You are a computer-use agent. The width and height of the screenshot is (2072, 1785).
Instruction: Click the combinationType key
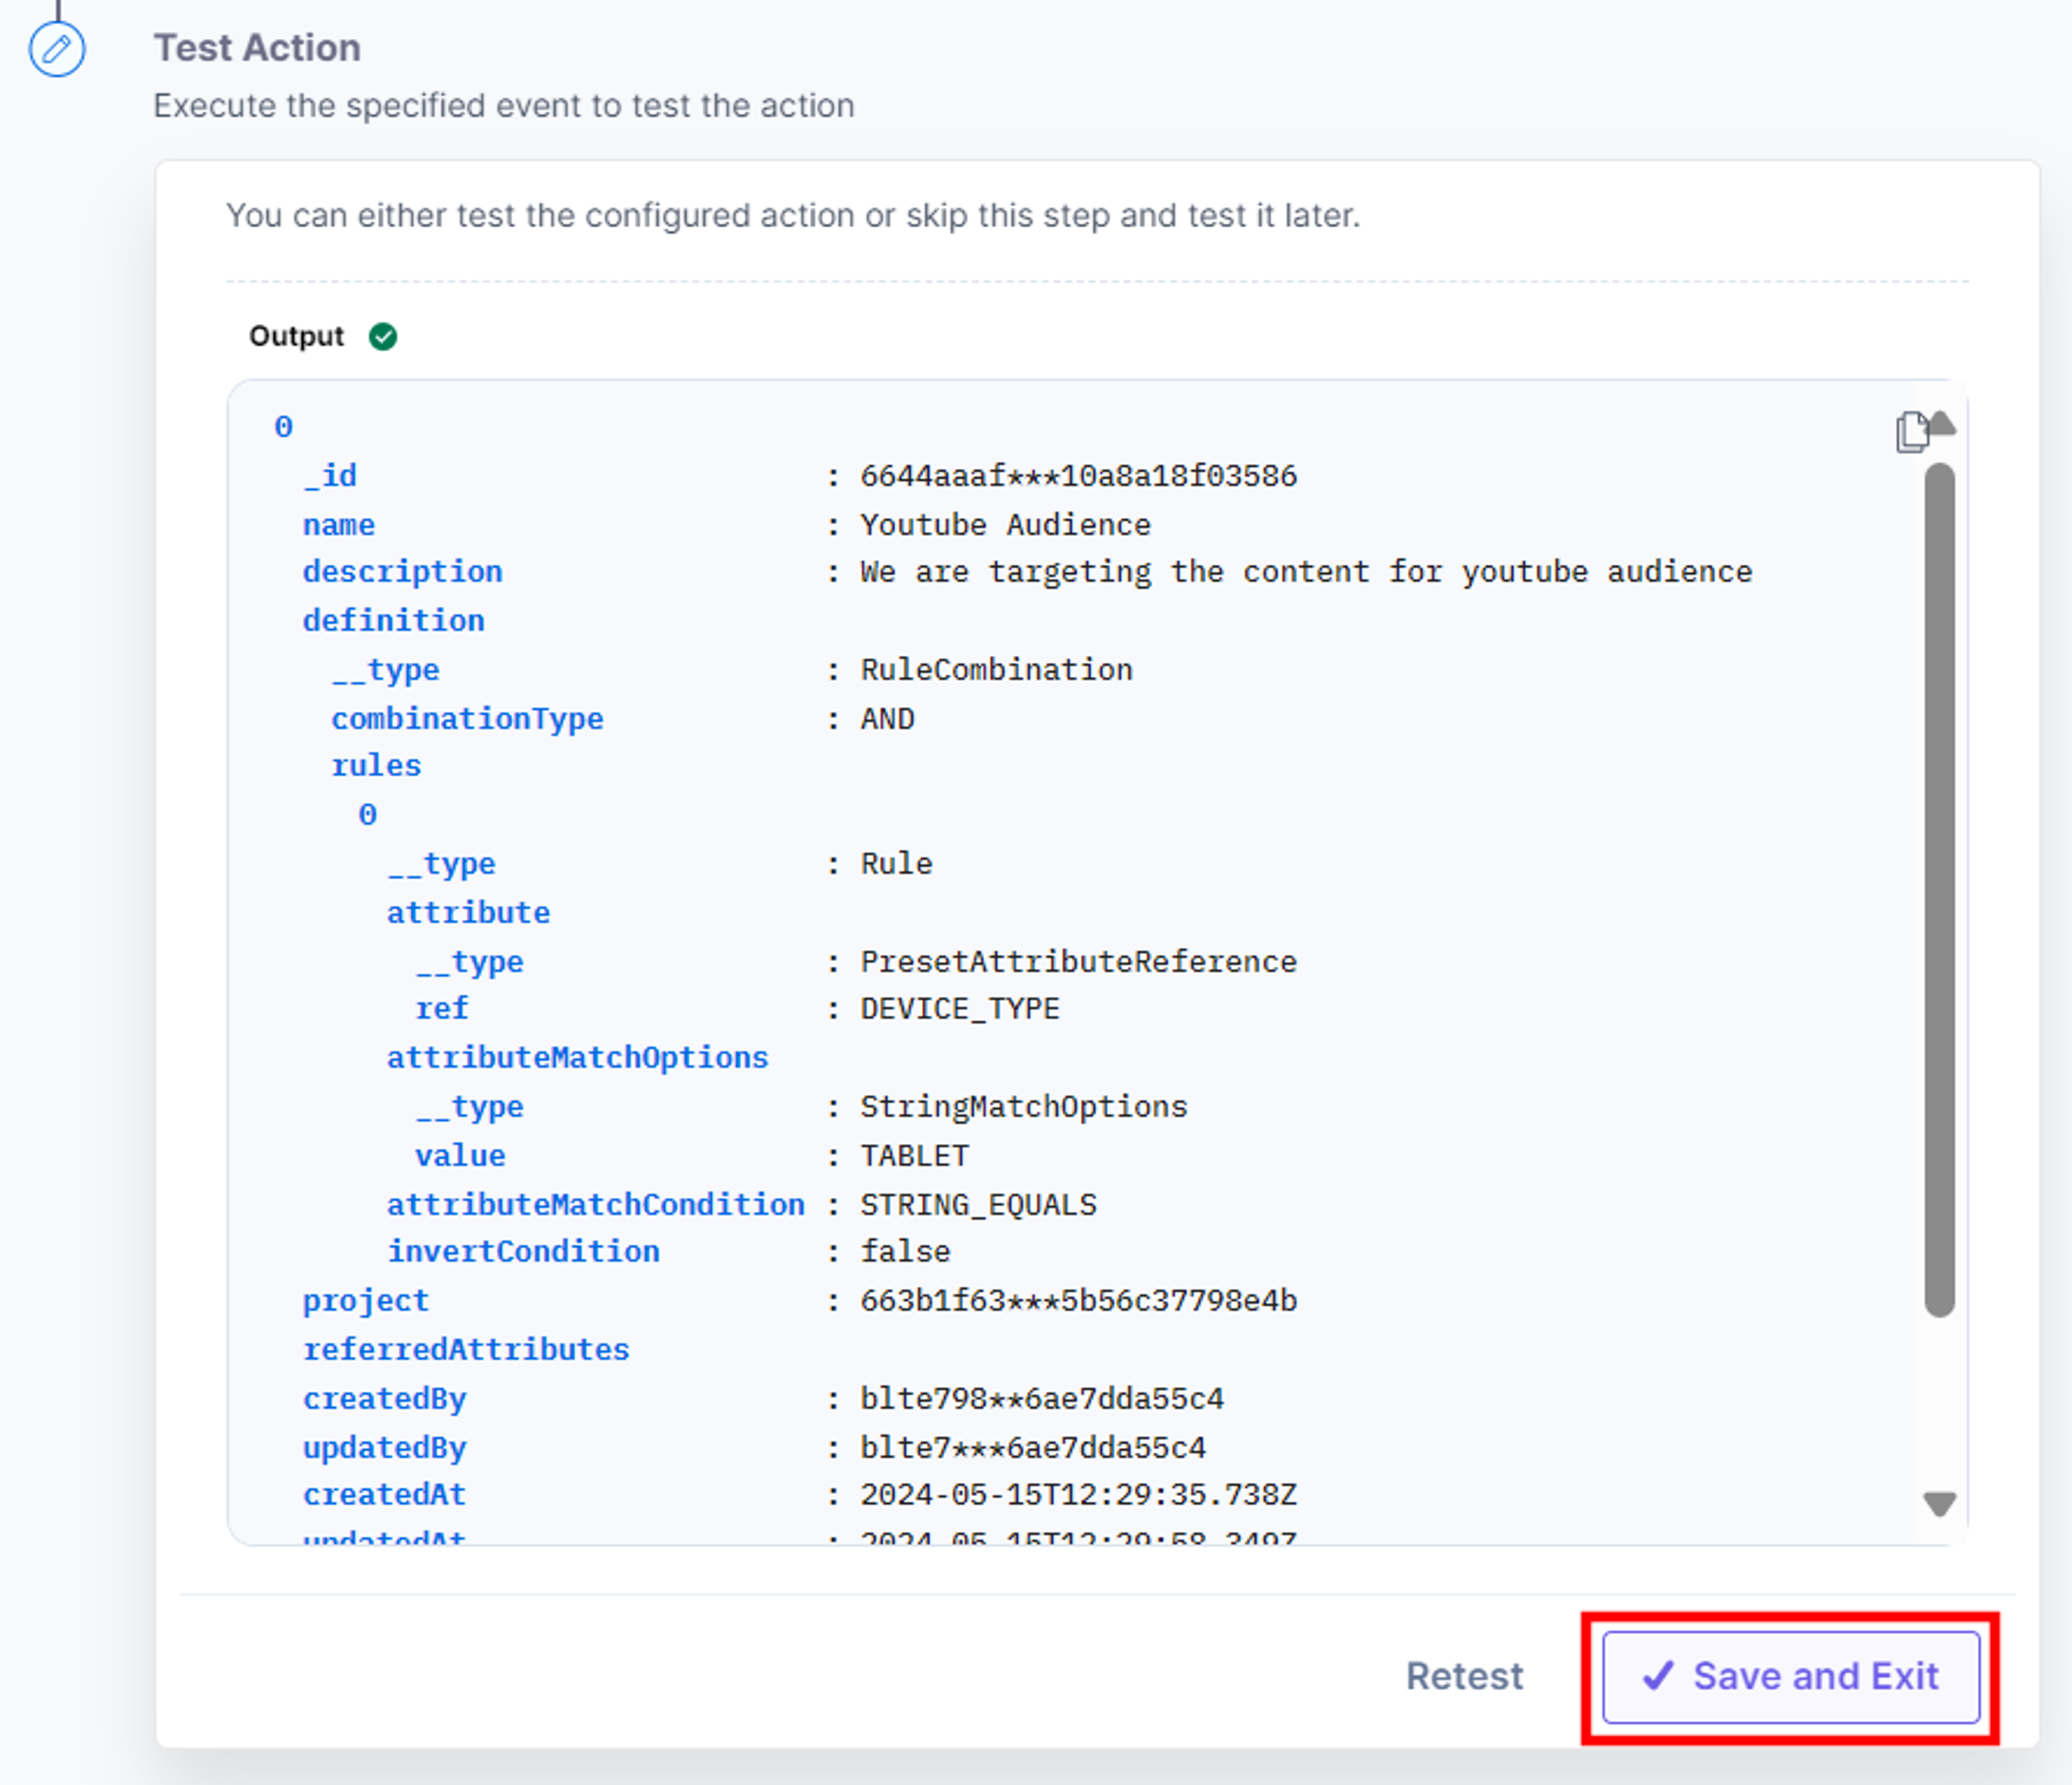467,718
